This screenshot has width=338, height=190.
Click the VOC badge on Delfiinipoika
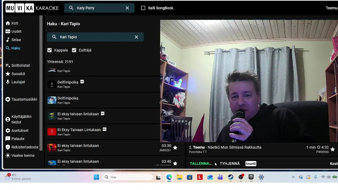(x=82, y=82)
